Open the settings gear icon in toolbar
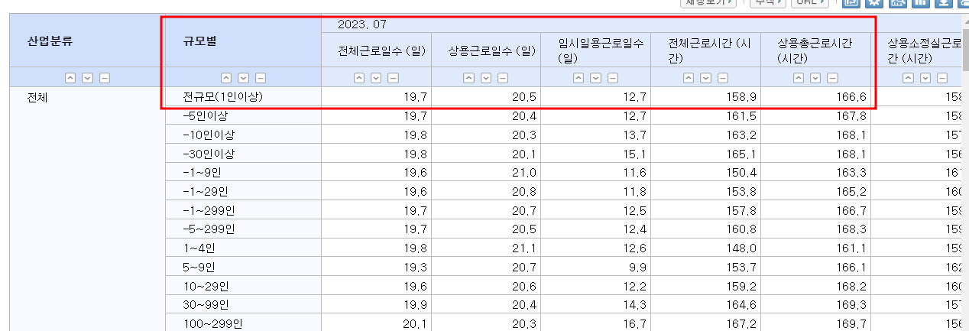969x331 pixels. [x=874, y=3]
